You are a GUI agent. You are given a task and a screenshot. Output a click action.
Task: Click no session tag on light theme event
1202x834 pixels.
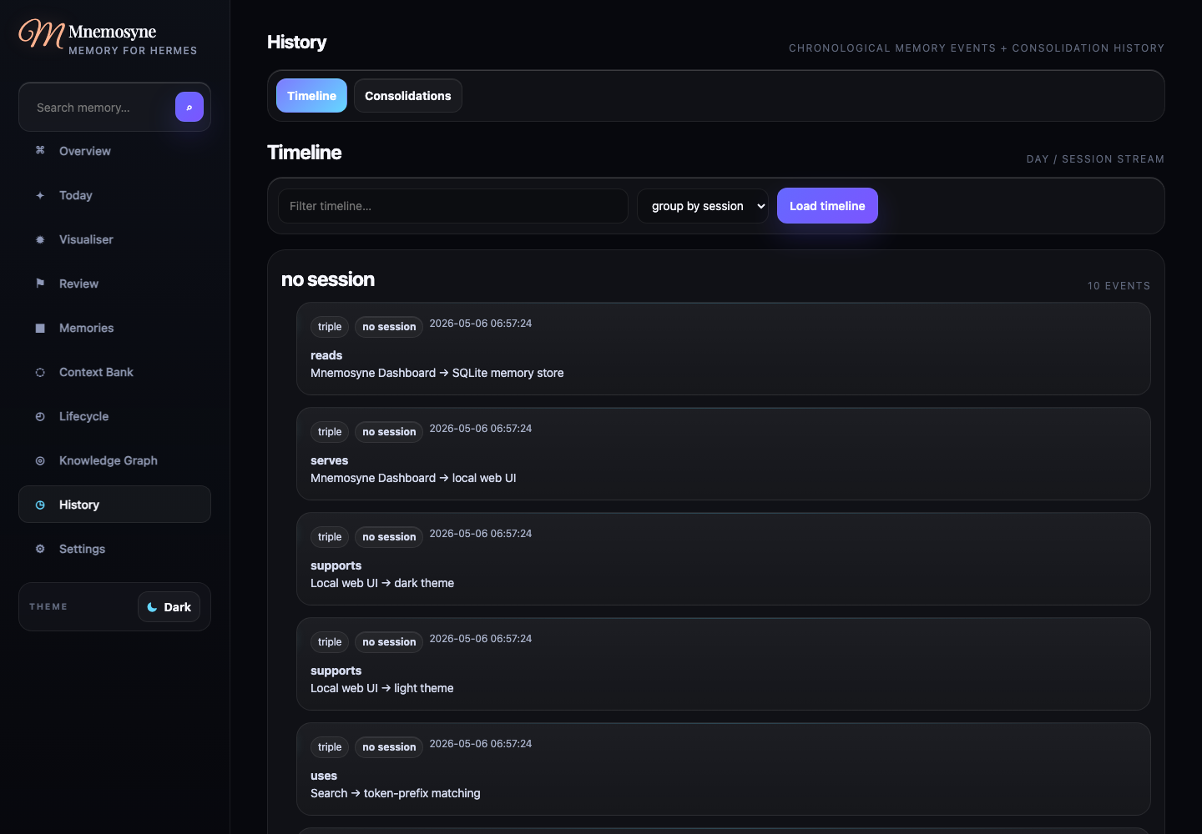pos(389,642)
